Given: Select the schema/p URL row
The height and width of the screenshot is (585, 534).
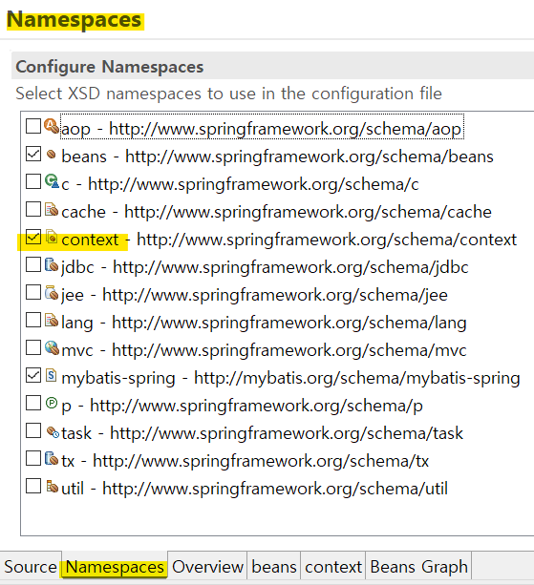Looking at the screenshot, I should point(242,406).
